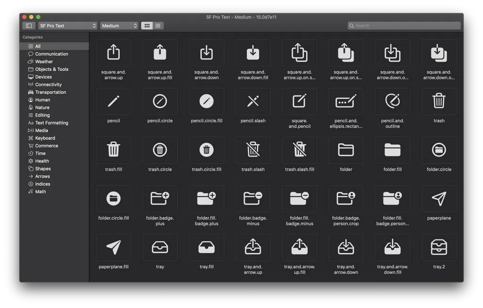This screenshot has width=483, height=308.
Task: Select the folder.circle symbol
Action: point(439,150)
